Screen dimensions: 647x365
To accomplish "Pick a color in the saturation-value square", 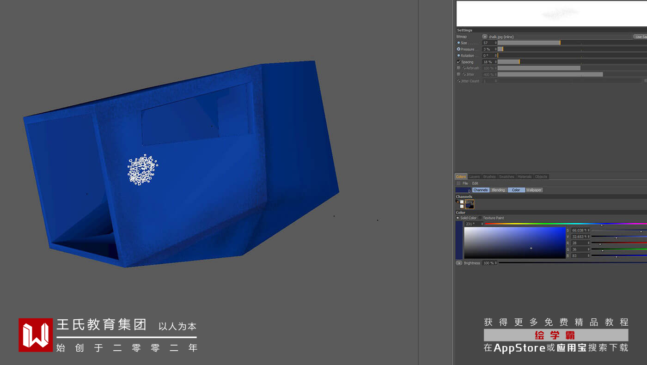I will click(515, 243).
